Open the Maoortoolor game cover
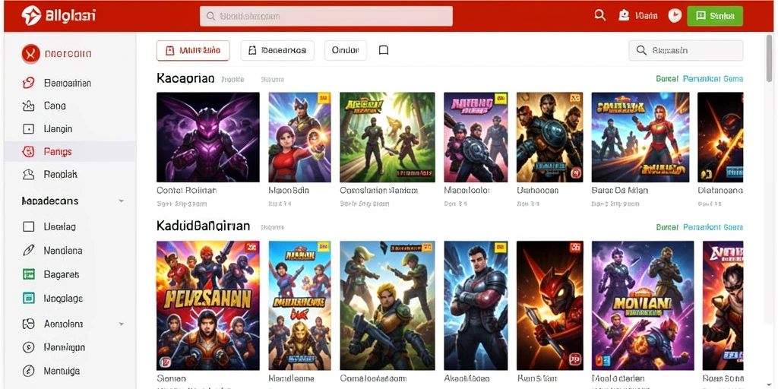The image size is (778, 389). pos(476,137)
